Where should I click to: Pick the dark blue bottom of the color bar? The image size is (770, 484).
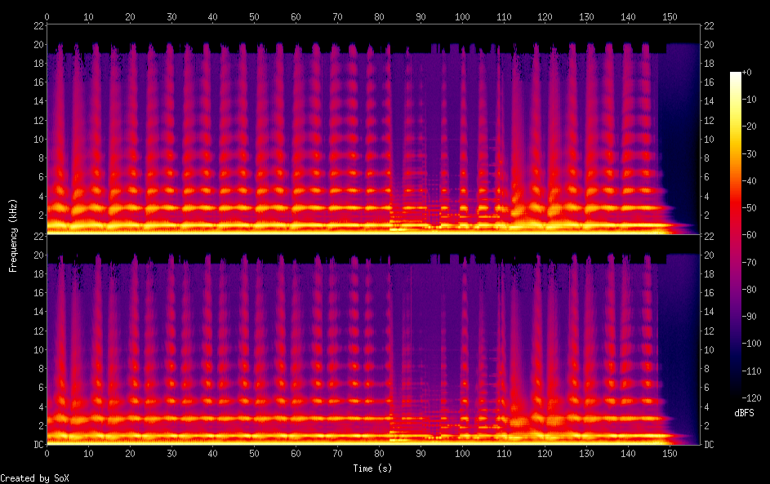(x=736, y=393)
